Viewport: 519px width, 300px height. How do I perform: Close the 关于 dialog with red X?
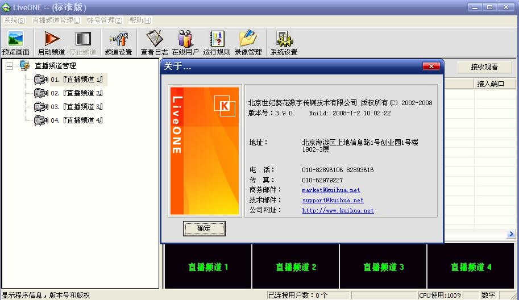click(431, 66)
